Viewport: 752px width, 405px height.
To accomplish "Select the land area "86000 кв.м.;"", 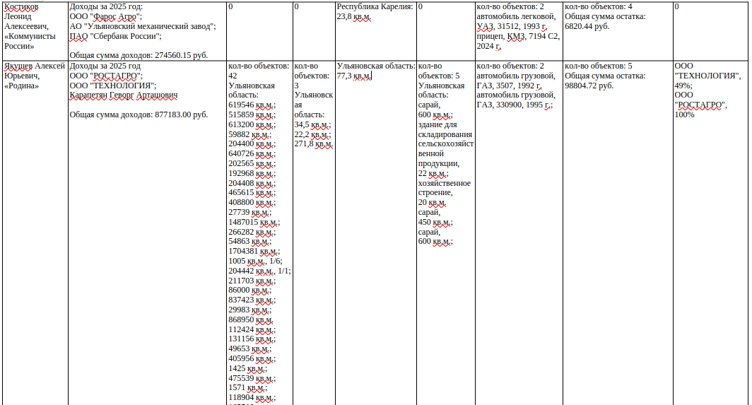I will point(250,290).
